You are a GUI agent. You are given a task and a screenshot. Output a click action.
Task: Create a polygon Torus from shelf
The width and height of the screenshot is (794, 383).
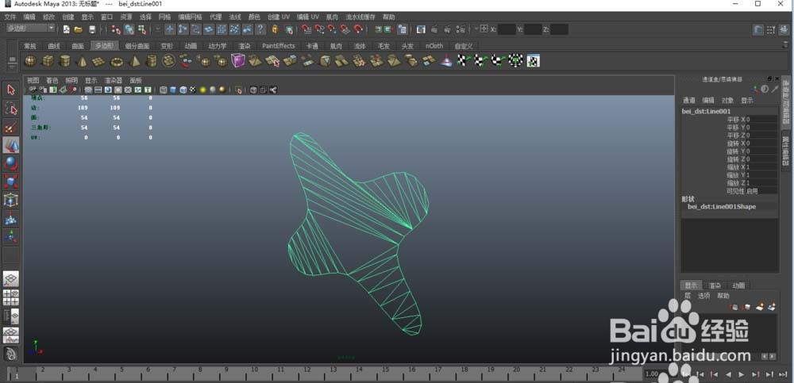(x=117, y=61)
